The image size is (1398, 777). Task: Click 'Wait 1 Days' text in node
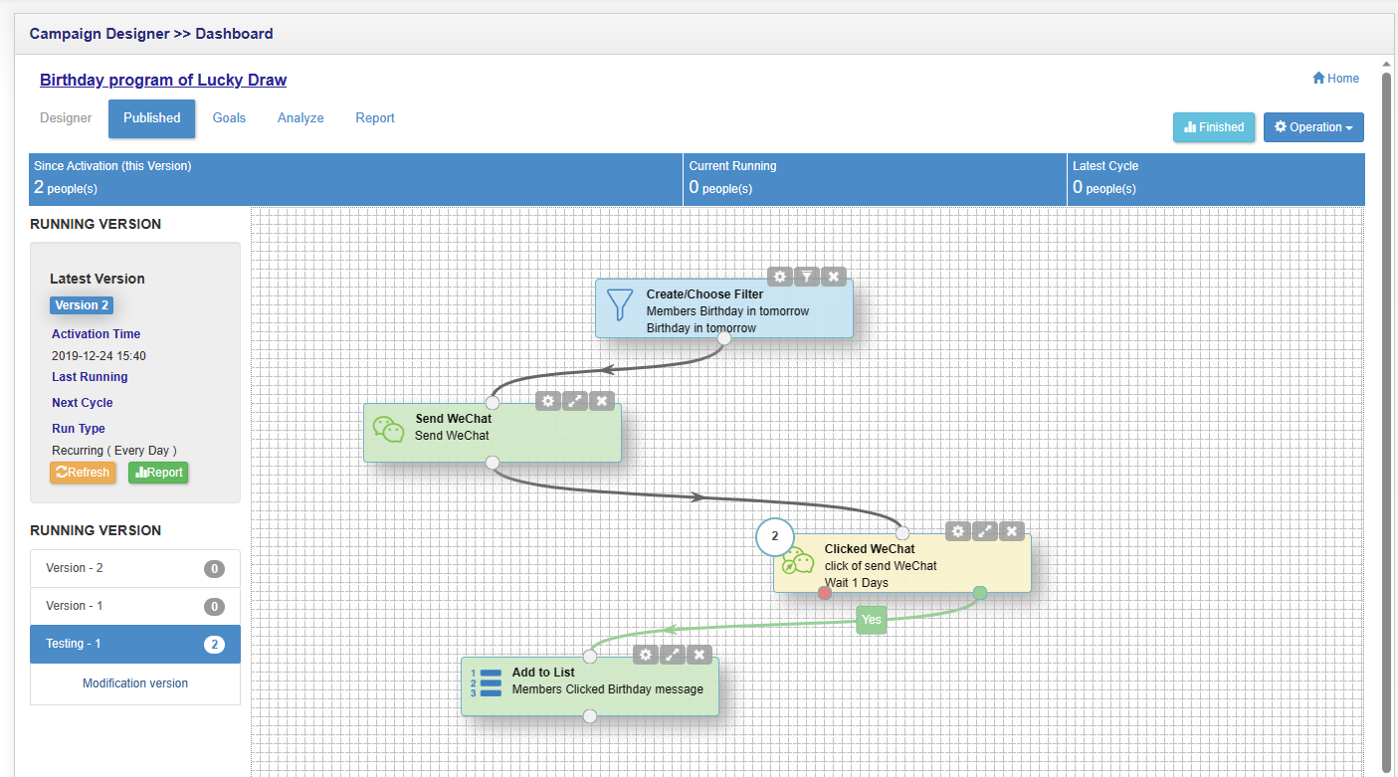point(857,583)
